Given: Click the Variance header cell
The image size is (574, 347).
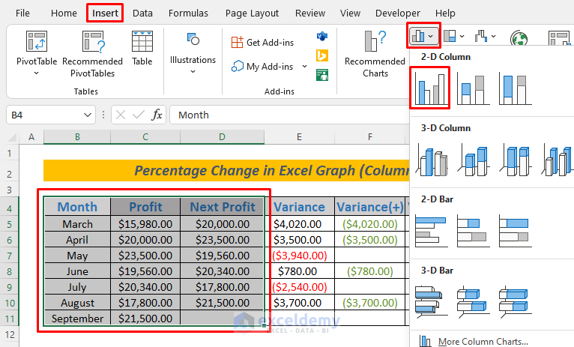Looking at the screenshot, I should click(x=300, y=207).
